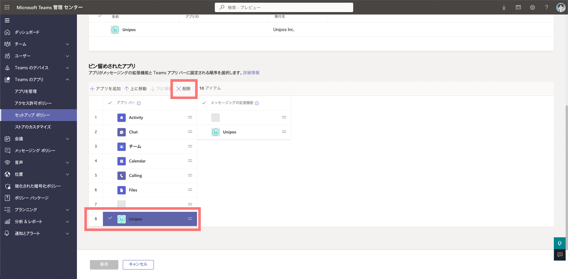This screenshot has height=279, width=568.
Task: Expand the 位置 sidebar section
Action: tap(67, 174)
